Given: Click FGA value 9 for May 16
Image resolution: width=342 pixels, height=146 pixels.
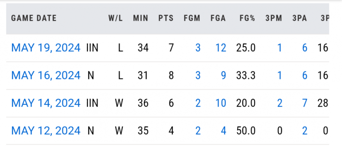Looking at the screenshot, I should click(x=223, y=75).
